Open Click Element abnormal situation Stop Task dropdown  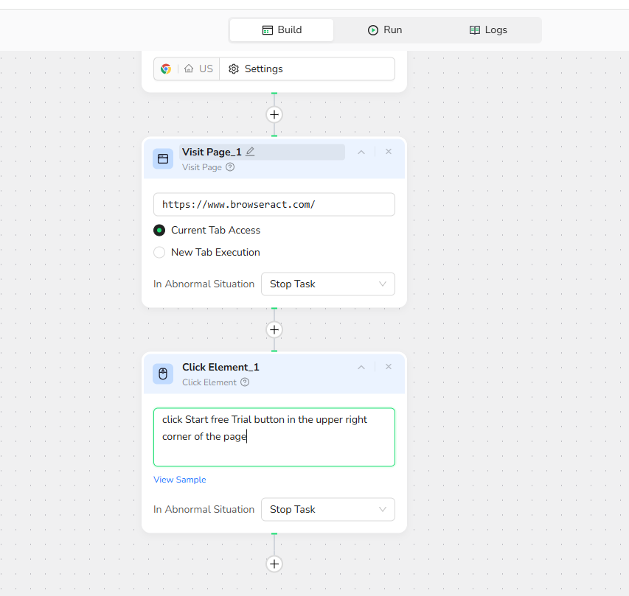tap(327, 509)
